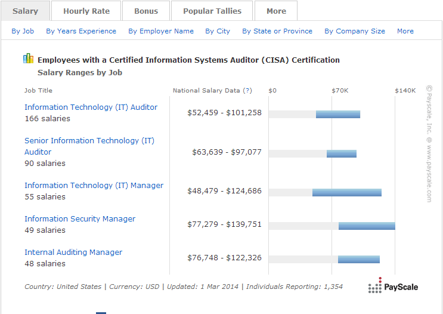
Task: View salaries By Employer Name
Action: pos(161,31)
